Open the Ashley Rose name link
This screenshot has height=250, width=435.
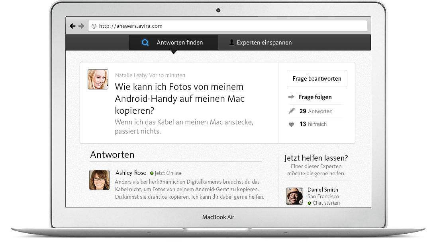(131, 173)
